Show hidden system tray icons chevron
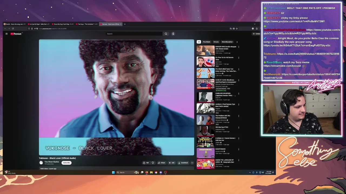Screen dimensions: 346x194 [250, 172]
